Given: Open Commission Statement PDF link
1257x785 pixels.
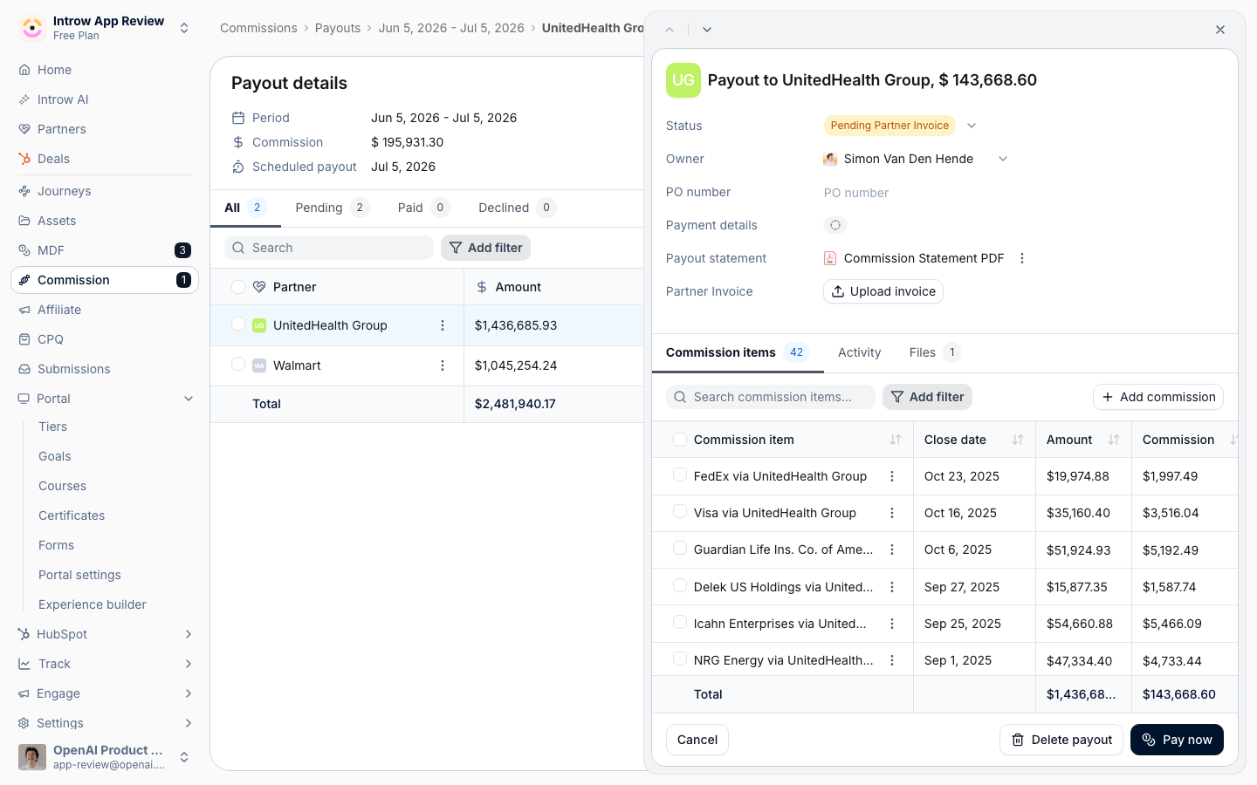Looking at the screenshot, I should (924, 258).
